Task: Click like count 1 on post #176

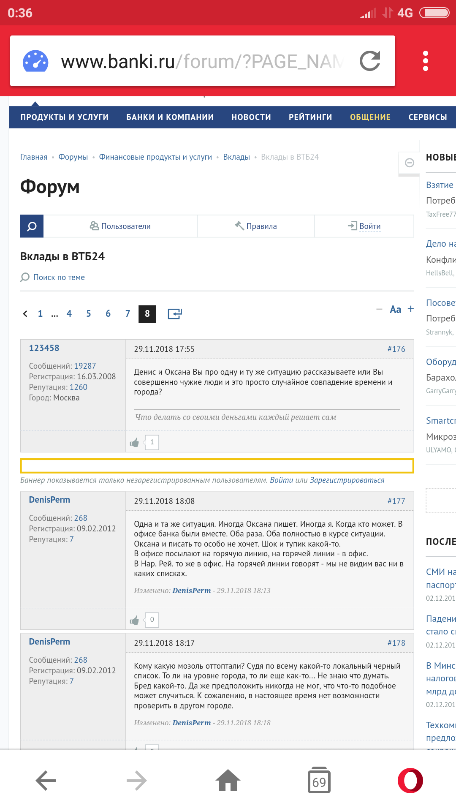Action: coord(152,442)
